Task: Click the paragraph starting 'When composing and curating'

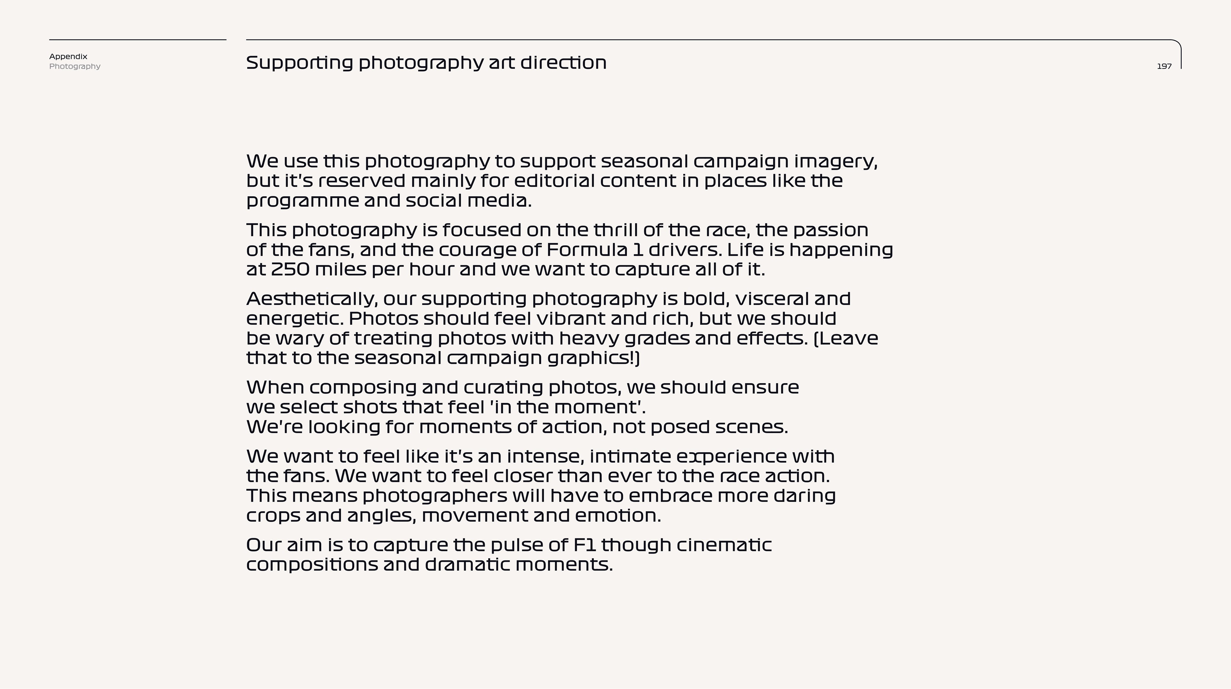Action: (x=522, y=407)
